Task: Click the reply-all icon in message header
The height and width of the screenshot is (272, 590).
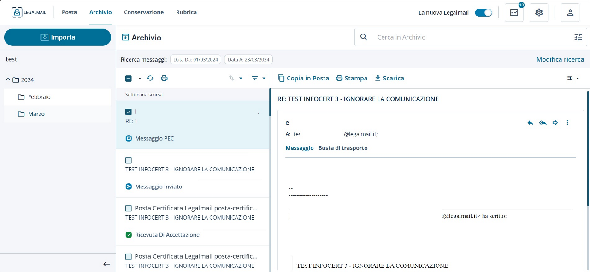Action: [x=543, y=123]
